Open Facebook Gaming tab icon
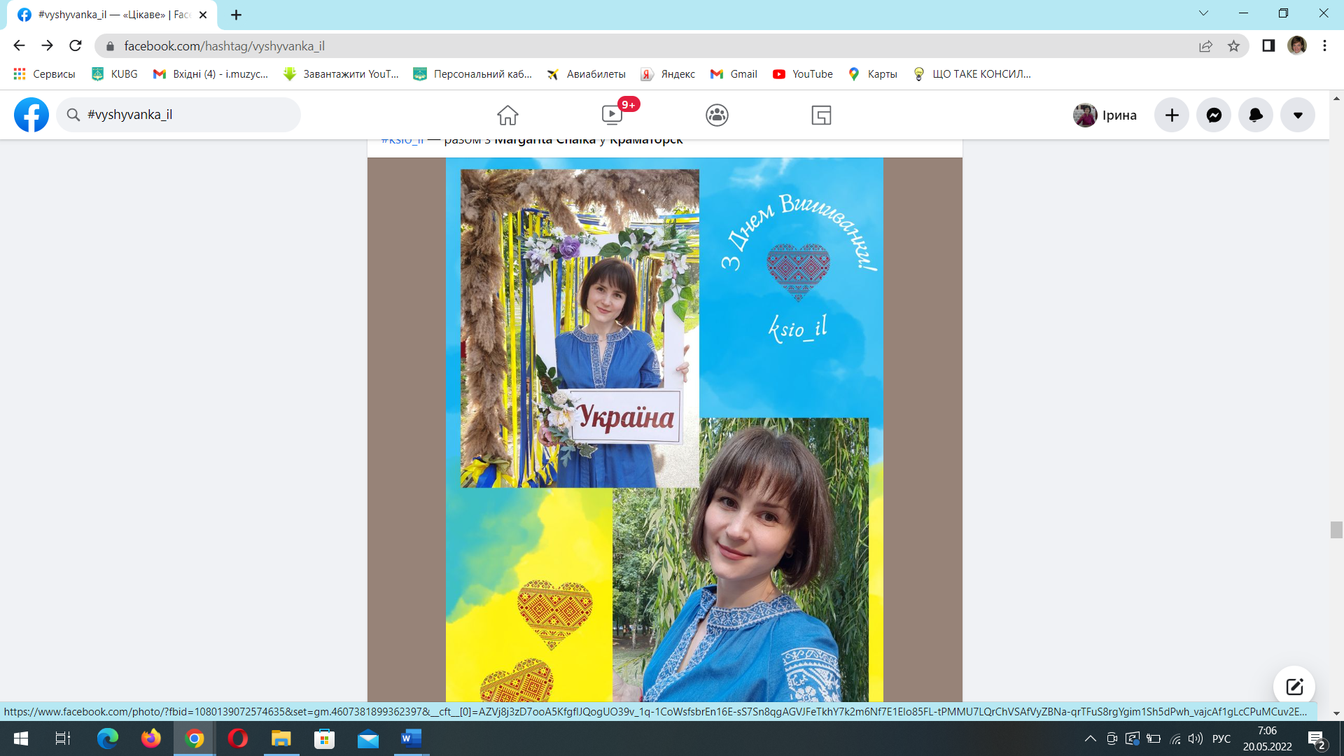 tap(821, 115)
